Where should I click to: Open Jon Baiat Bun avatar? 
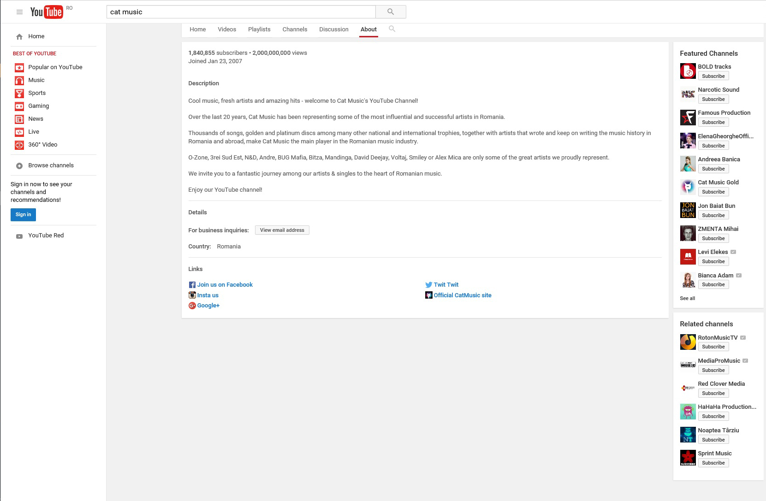point(688,210)
